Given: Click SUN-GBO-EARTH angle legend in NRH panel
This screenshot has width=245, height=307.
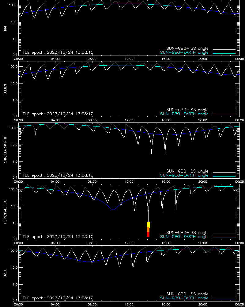Looking at the screenshot, I should point(184,52).
